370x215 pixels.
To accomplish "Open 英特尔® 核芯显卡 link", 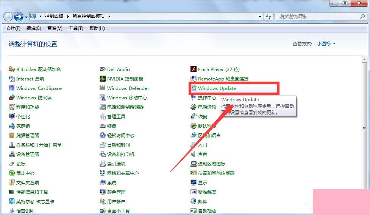I will coord(35,201).
